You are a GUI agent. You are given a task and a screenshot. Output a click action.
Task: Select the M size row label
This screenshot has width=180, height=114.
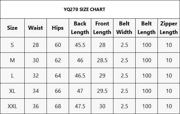coord(12,60)
